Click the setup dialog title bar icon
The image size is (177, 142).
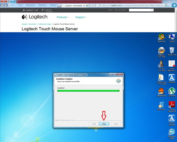coord(55,75)
